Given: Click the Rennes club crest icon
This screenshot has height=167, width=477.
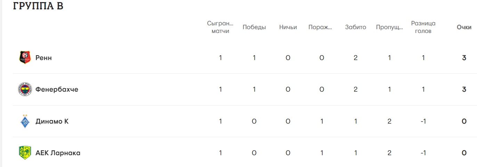Looking at the screenshot, I should [x=25, y=58].
